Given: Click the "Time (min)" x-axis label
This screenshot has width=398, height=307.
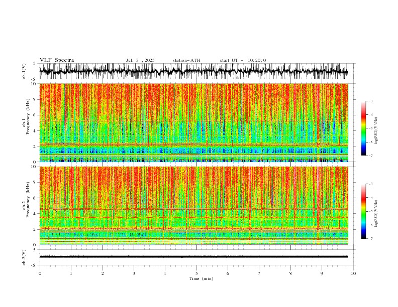Looking at the screenshot, I should click(x=201, y=278).
